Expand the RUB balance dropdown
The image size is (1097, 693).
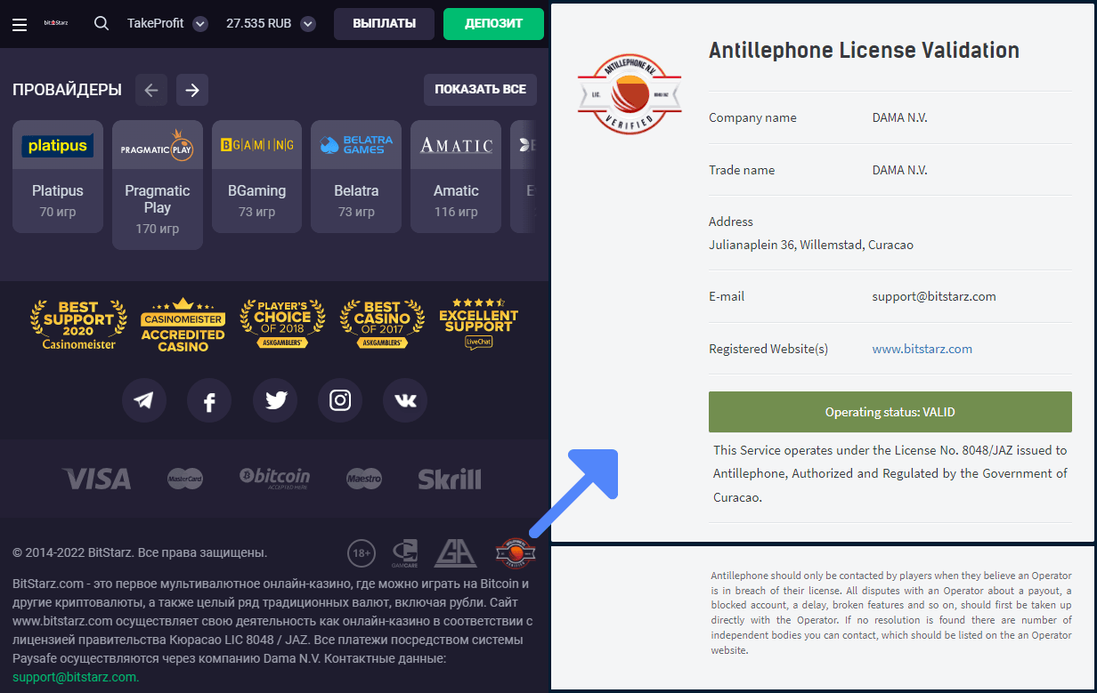click(x=308, y=24)
